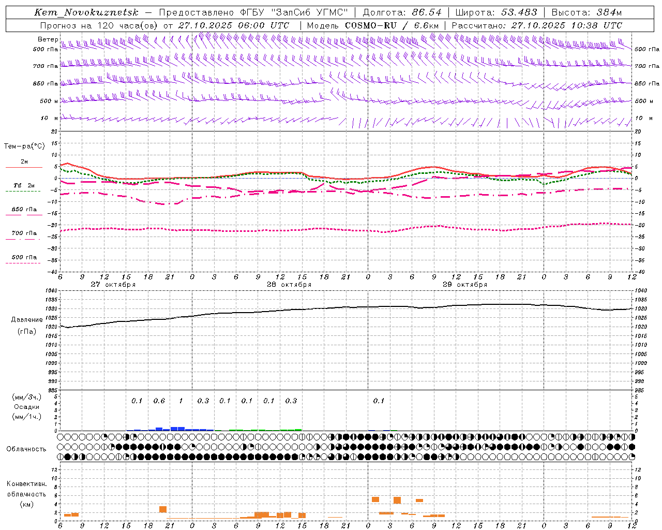Click the orange convective bar near 21h 27 октября
This screenshot has height=530, width=662.
pyautogui.click(x=163, y=509)
